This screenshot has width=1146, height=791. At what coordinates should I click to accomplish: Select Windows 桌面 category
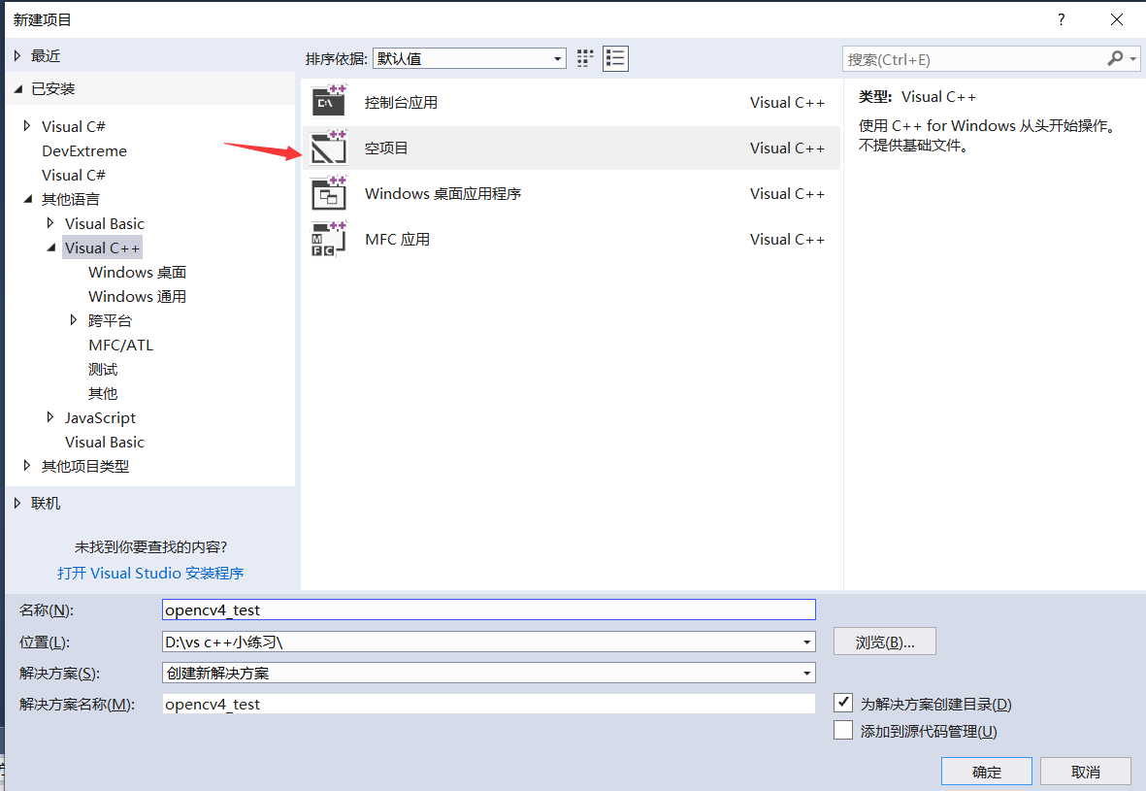coord(138,272)
